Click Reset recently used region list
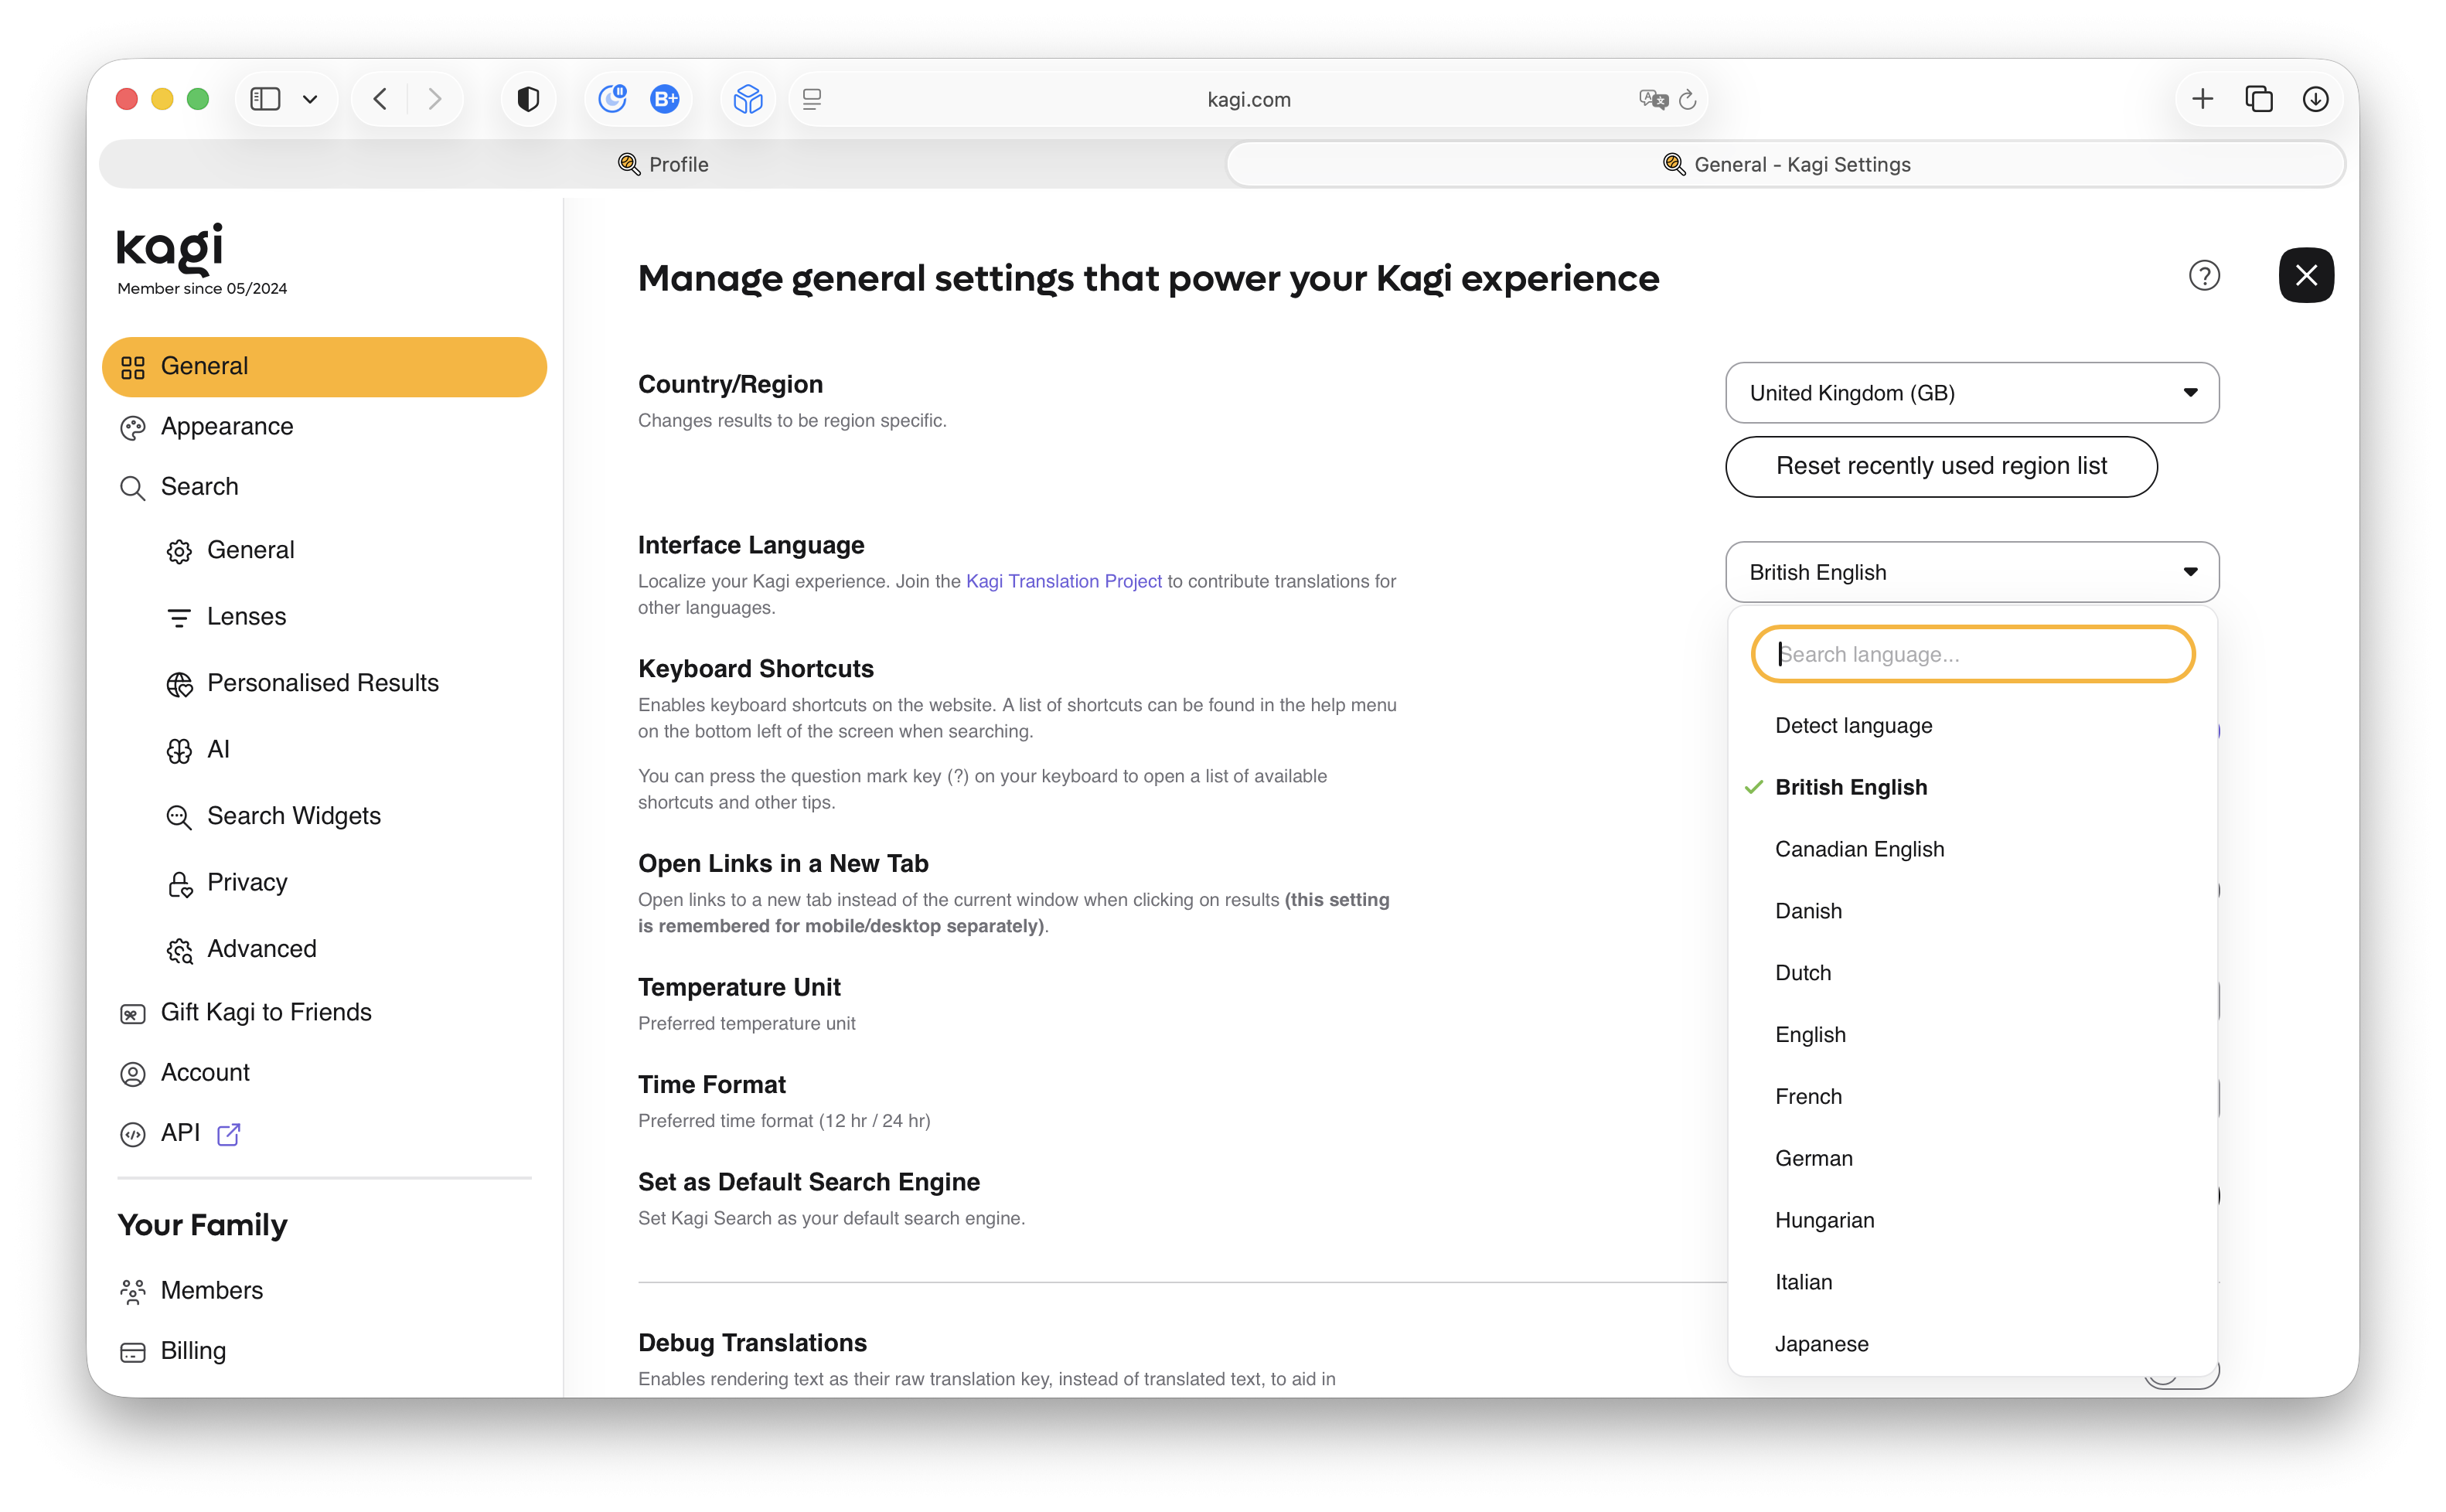 [x=1940, y=466]
